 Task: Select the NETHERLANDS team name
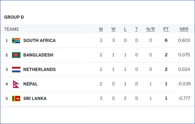(39, 69)
